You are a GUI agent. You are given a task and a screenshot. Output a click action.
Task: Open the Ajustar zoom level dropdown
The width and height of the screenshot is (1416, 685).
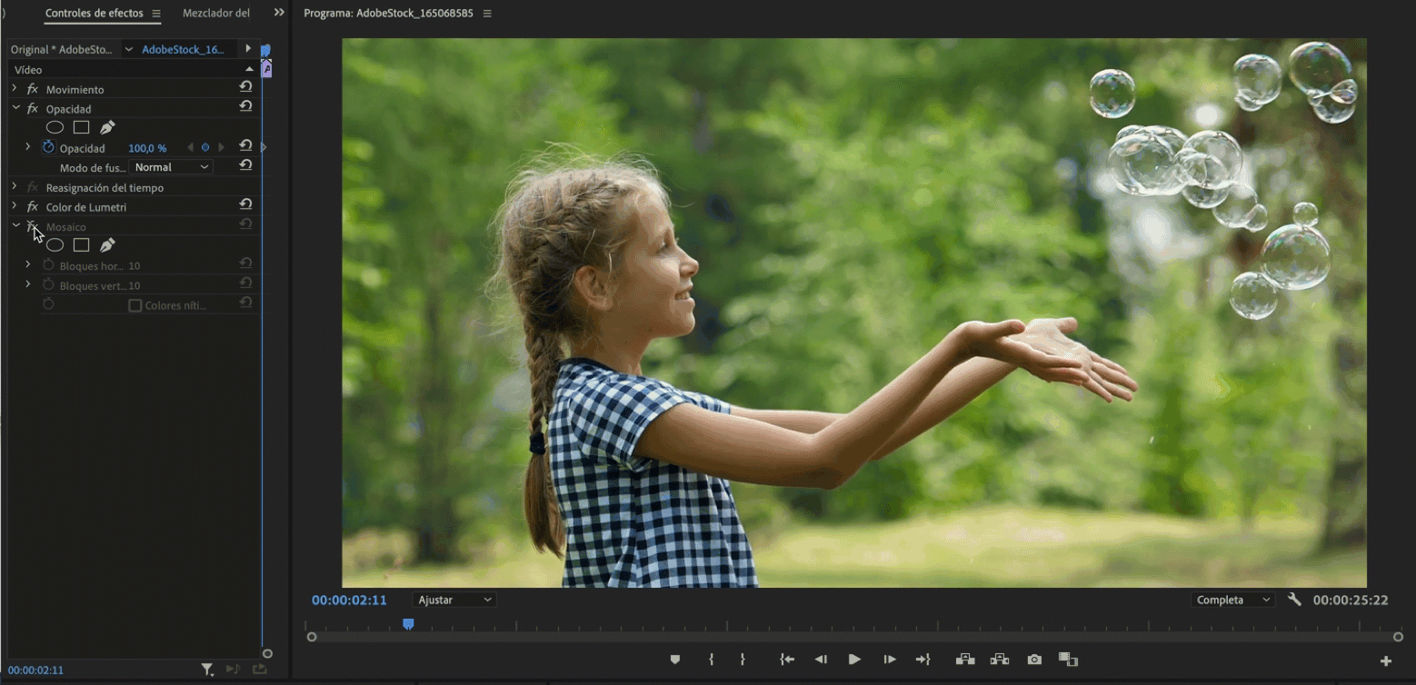coord(454,600)
